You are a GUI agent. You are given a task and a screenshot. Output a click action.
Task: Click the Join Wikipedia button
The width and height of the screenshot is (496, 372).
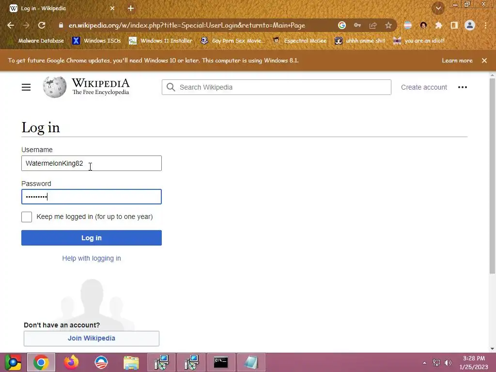(92, 339)
